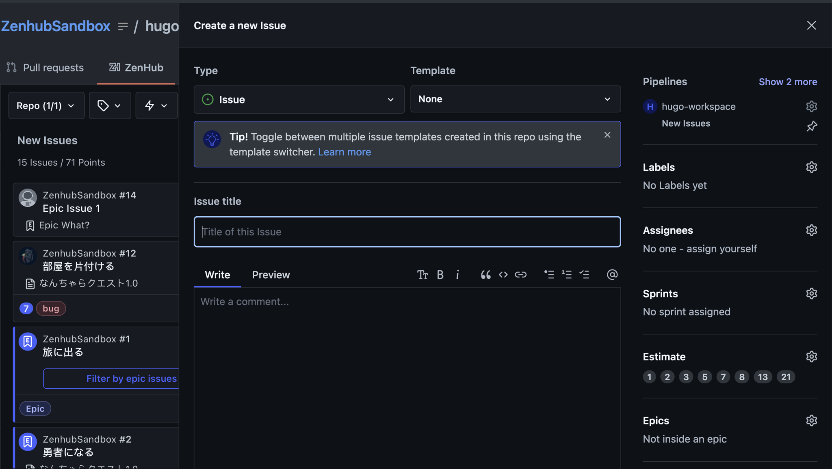Viewport: 832px width, 469px height.
Task: Open the Template dropdown showing None
Action: pyautogui.click(x=515, y=99)
